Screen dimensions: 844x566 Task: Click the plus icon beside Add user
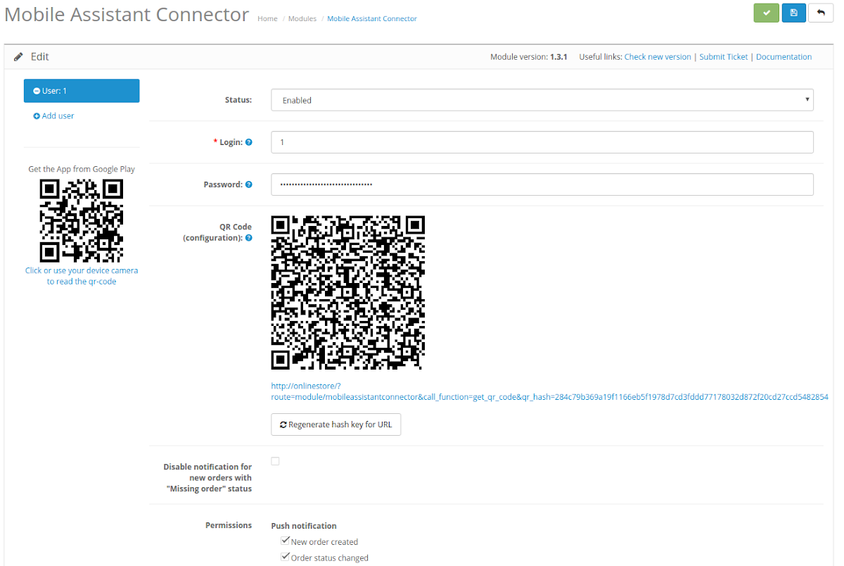coord(37,116)
